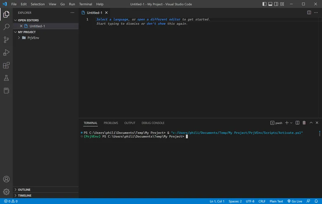Screen dimensions: 322x204
Task: Close Untitled-1 in Open Editors list
Action: [21, 26]
